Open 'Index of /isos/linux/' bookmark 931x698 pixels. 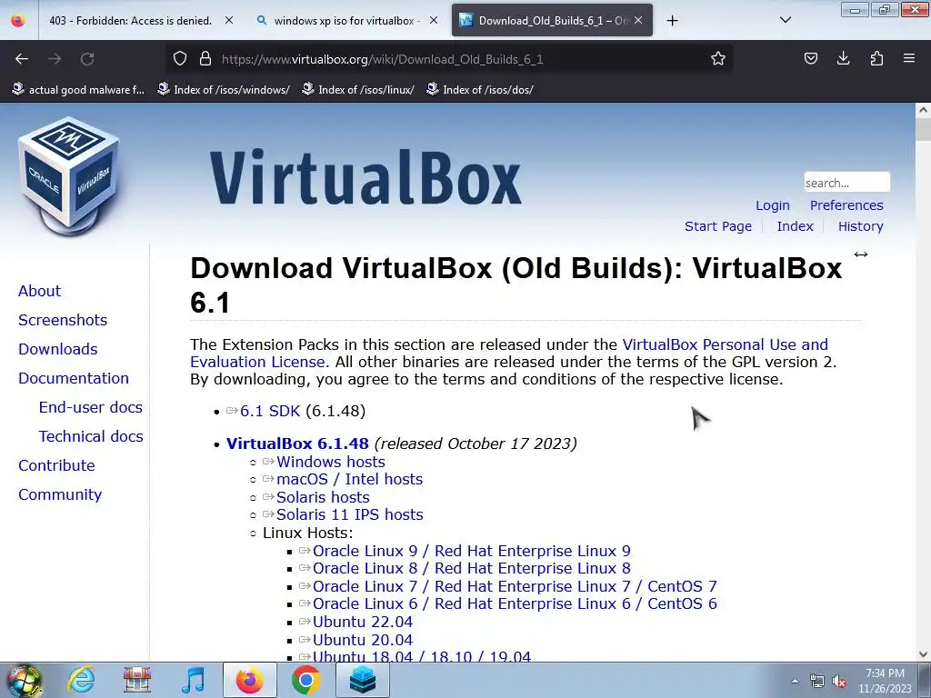pyautogui.click(x=357, y=90)
